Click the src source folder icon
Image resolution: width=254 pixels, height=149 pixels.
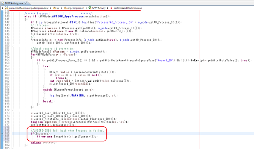[x=54, y=8]
